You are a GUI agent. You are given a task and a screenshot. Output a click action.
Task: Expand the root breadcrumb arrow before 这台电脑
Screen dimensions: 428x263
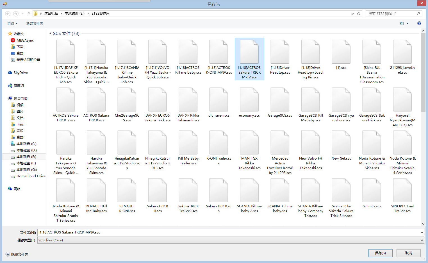coord(41,13)
